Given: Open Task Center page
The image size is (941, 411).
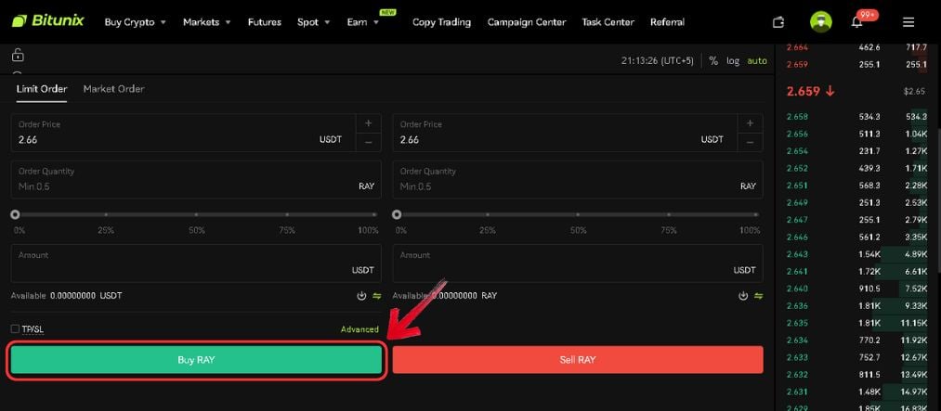Looking at the screenshot, I should point(608,22).
